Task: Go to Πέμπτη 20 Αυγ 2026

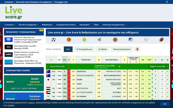Action: [x=57, y=66]
